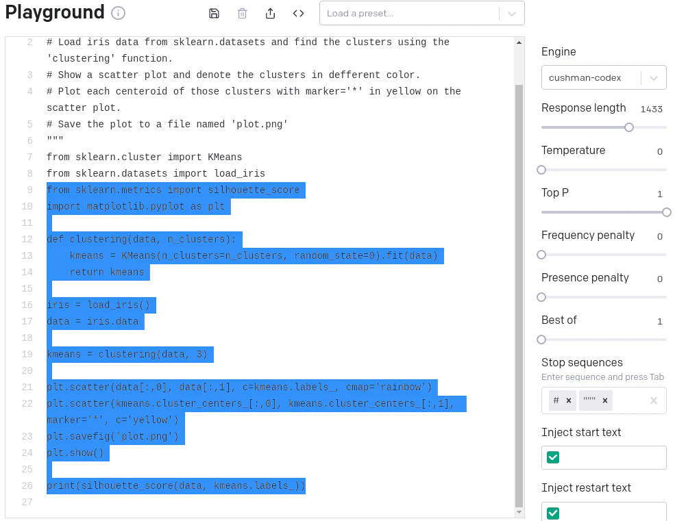Delete the preset using trash icon
The image size is (675, 521).
(243, 12)
